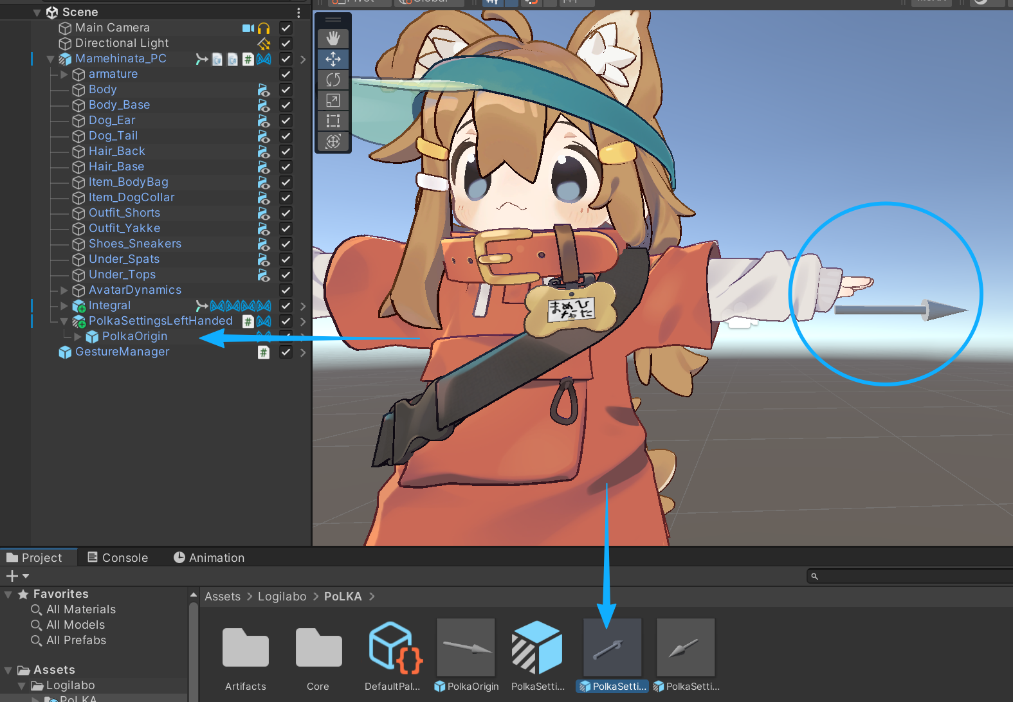1013x702 pixels.
Task: Collapse the Mamehinata_PC object tree
Action: [x=51, y=59]
